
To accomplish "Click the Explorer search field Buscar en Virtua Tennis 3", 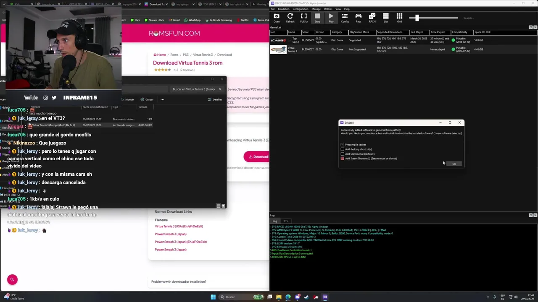I will coord(196,89).
